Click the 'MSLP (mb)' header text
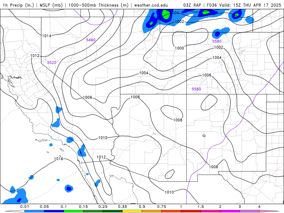The width and height of the screenshot is (284, 213). point(51,5)
